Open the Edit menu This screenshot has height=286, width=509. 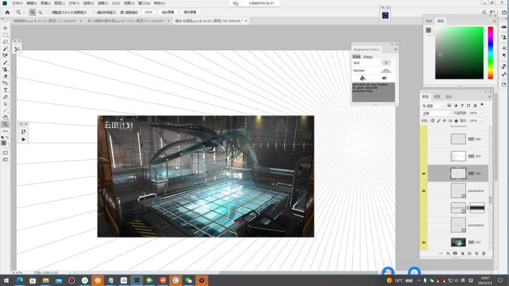(32, 3)
